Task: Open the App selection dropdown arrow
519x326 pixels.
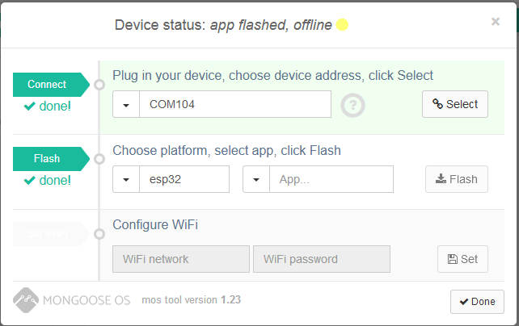Action: [x=256, y=179]
